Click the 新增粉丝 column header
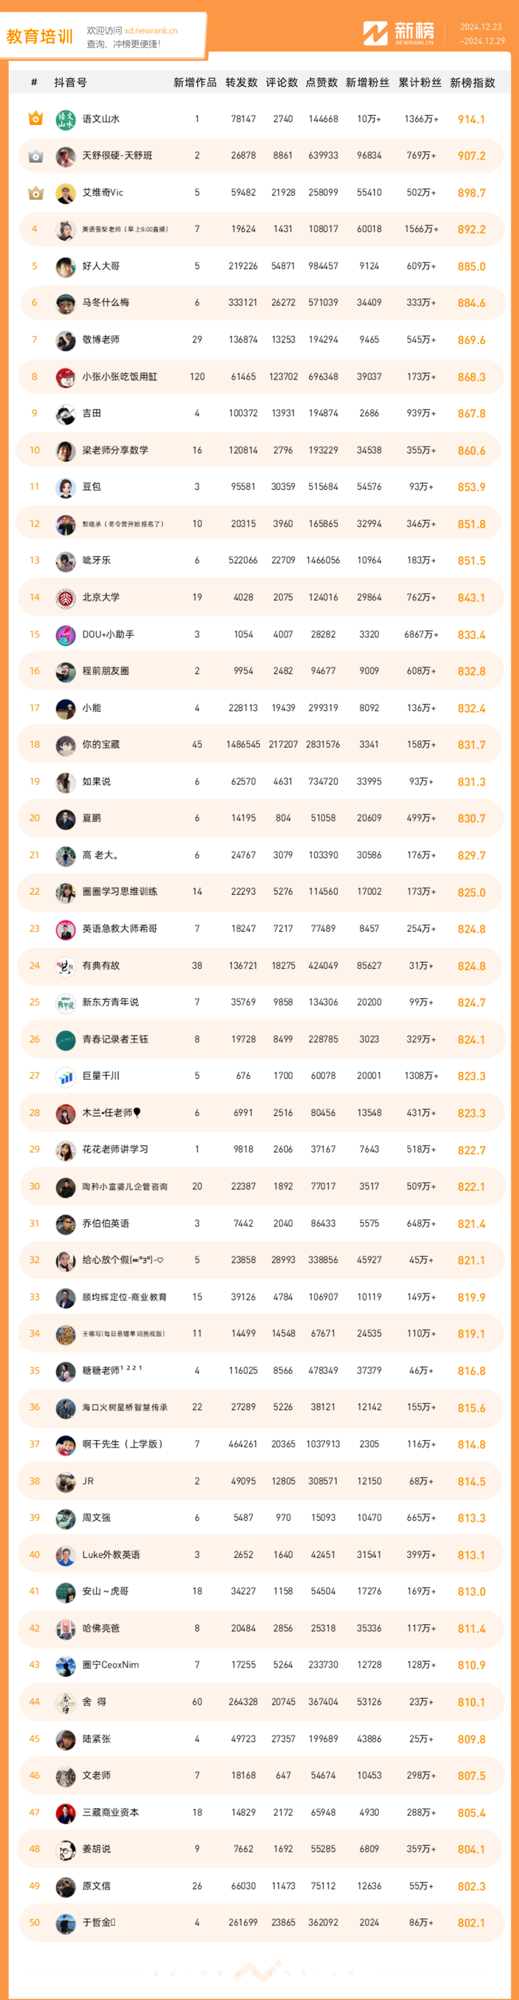The image size is (519, 2000). point(368,82)
